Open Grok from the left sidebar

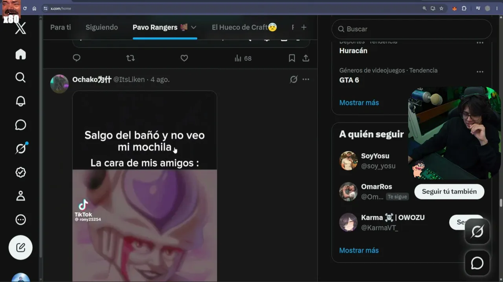(x=21, y=148)
